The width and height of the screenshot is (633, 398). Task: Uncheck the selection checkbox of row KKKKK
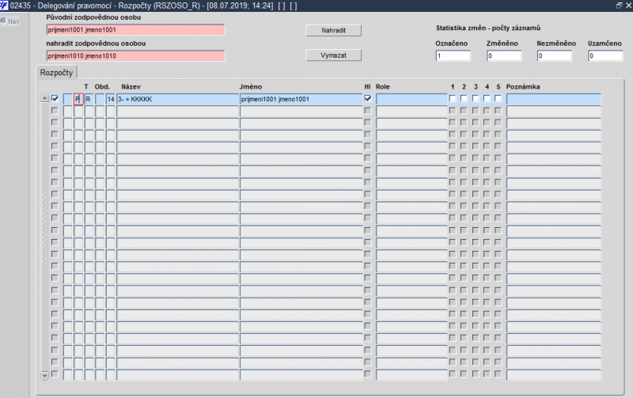[x=55, y=98]
